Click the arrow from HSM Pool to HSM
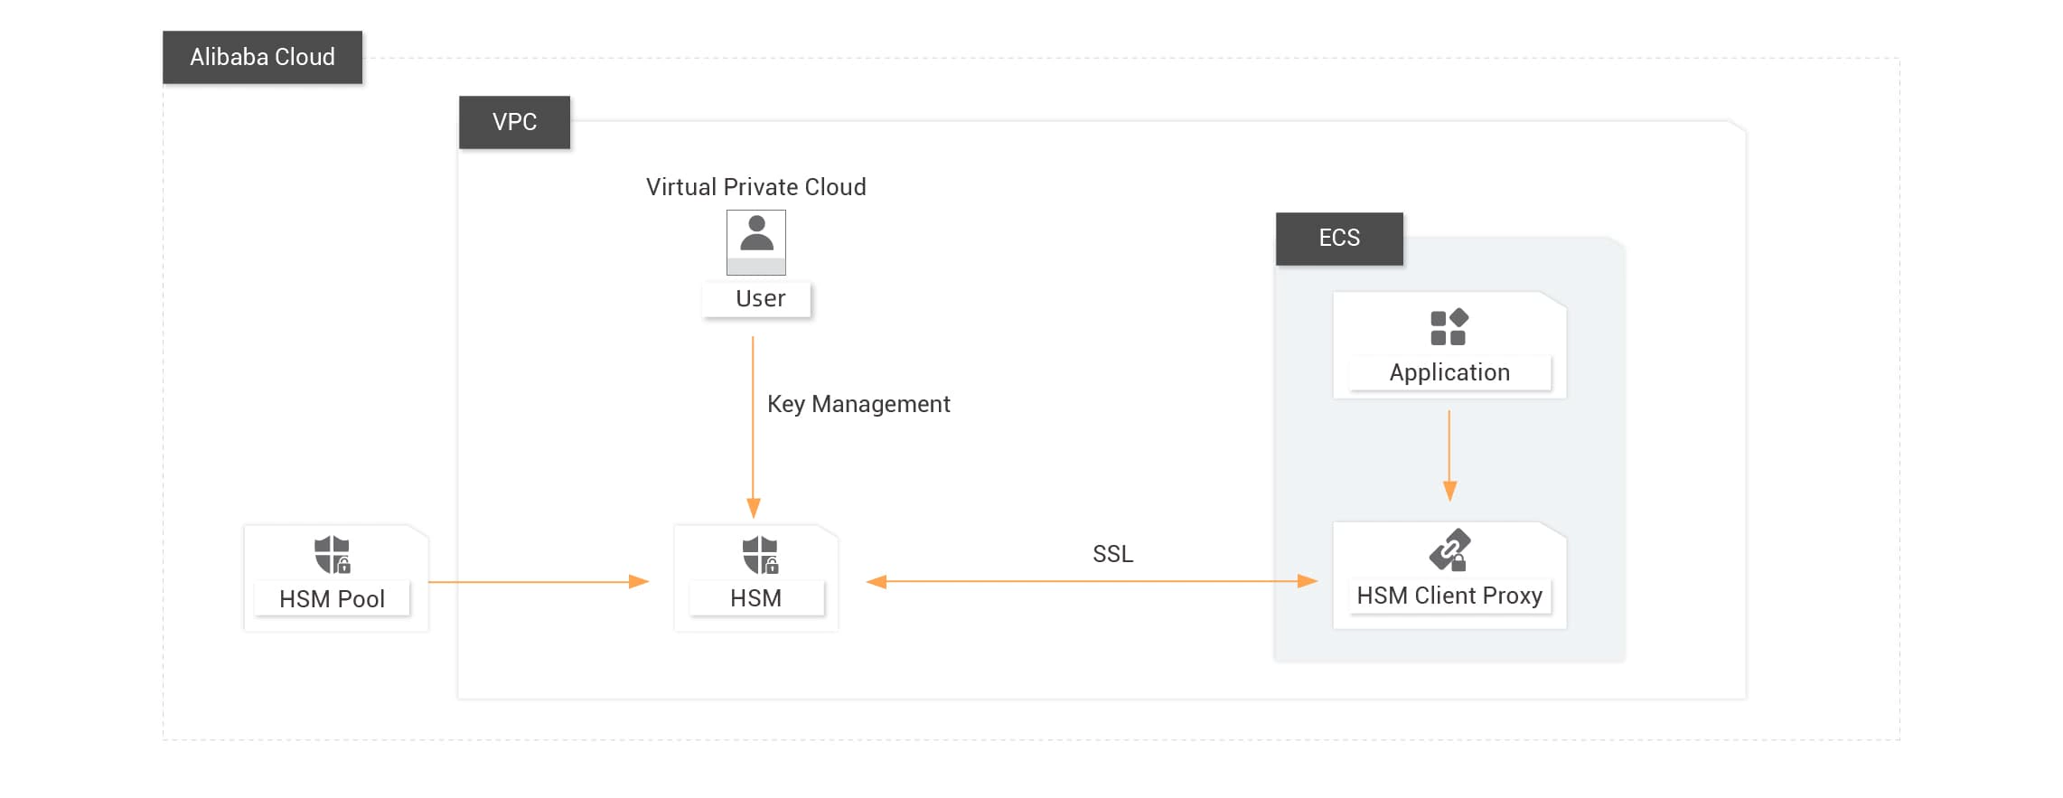Screen dimensions: 2063x798 [538, 582]
